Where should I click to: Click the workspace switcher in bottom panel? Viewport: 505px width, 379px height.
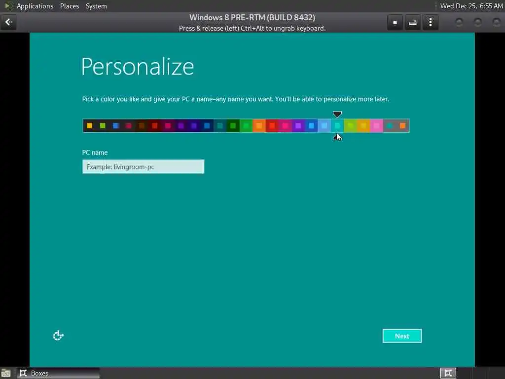[x=448, y=373]
